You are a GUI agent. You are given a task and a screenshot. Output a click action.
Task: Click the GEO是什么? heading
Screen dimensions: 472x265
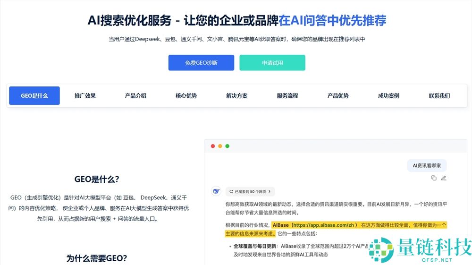97,179
